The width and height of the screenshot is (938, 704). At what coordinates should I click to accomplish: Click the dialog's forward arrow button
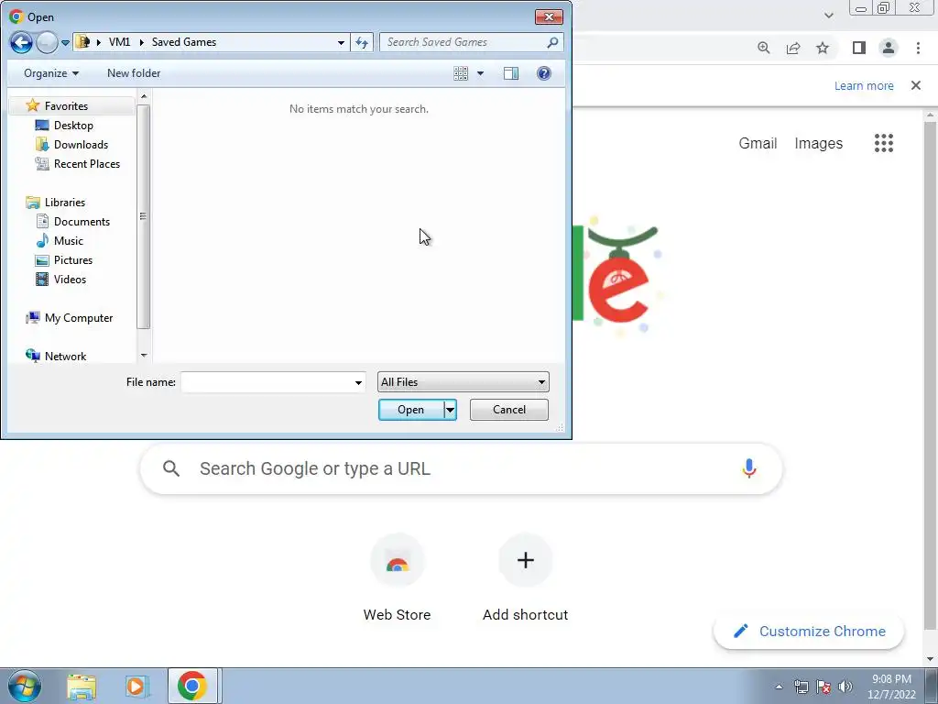(x=47, y=42)
